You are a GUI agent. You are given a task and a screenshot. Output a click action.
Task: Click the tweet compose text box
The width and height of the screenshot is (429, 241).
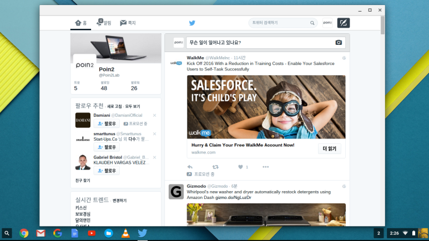[266, 43]
